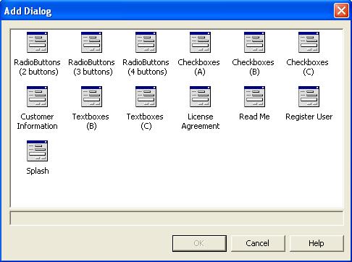Select the RadioButtons (2 buttons) dialog icon
The image size is (352, 262).
(37, 43)
